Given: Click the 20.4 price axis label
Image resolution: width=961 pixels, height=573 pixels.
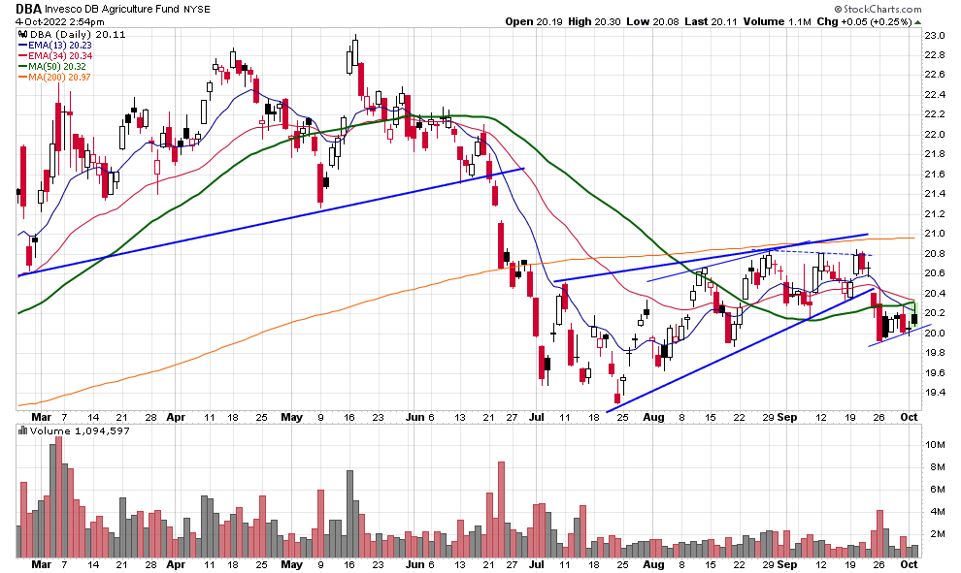Looking at the screenshot, I should [935, 294].
